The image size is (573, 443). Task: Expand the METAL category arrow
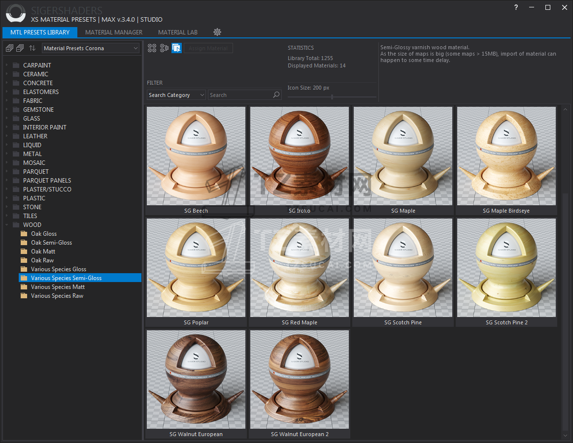point(6,154)
